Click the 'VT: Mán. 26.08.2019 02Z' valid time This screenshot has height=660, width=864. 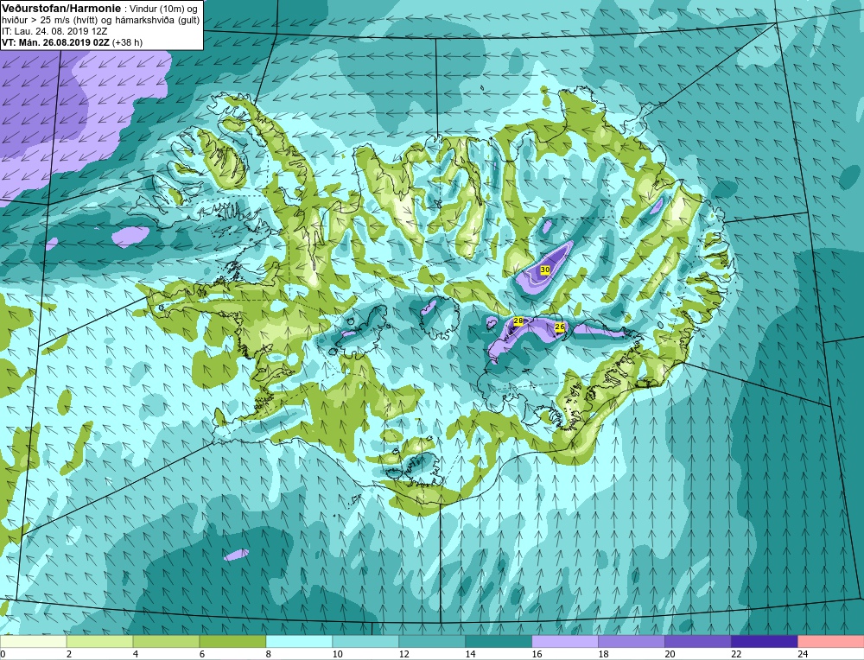pos(55,42)
